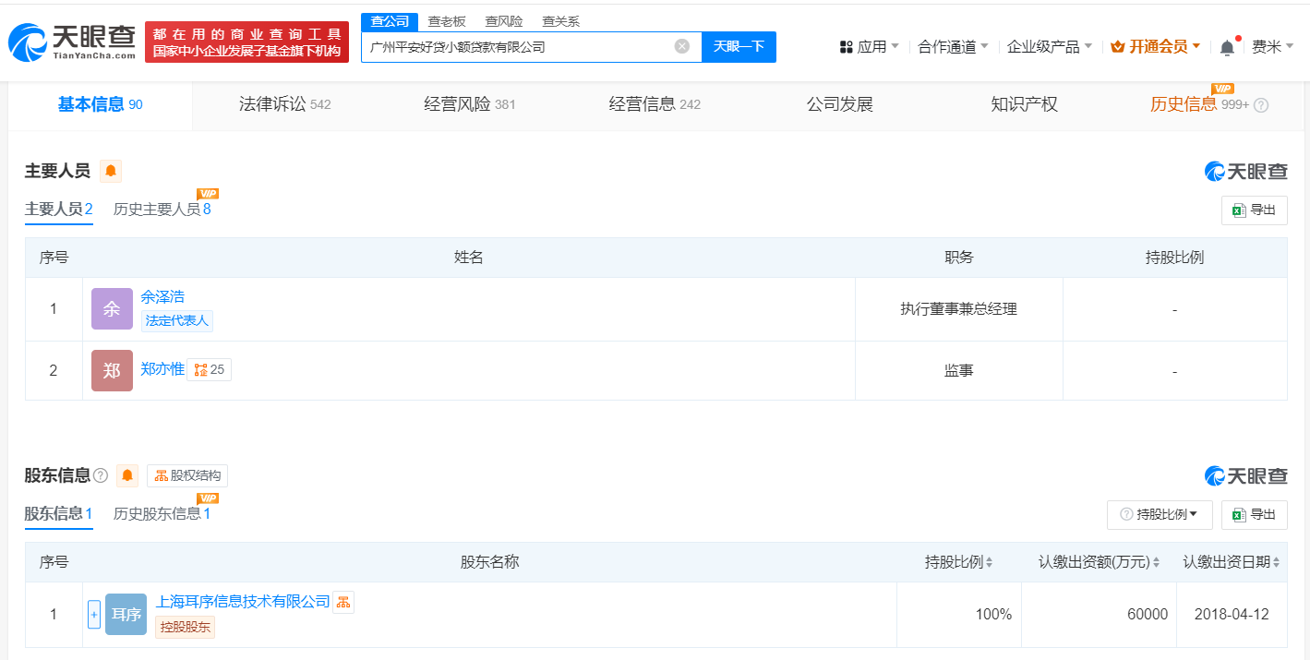Viewport: 1310px width, 660px height.
Task: Switch to 经营风险 tab
Action: pos(469,105)
